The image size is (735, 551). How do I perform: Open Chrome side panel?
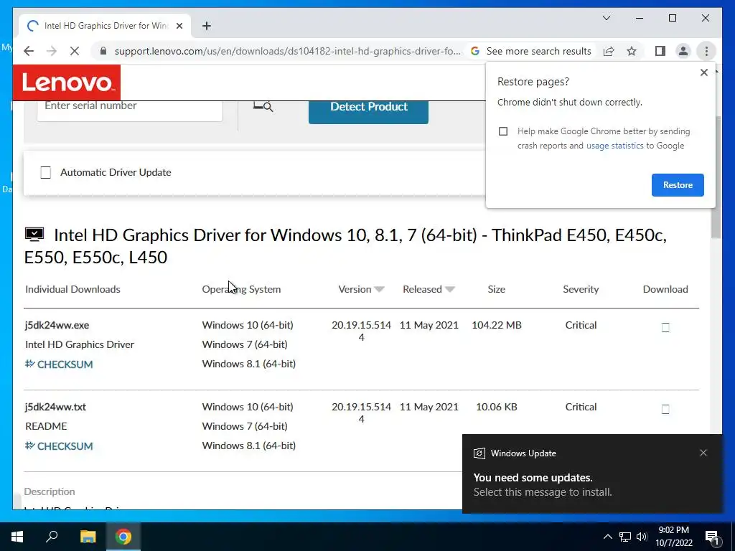660,51
